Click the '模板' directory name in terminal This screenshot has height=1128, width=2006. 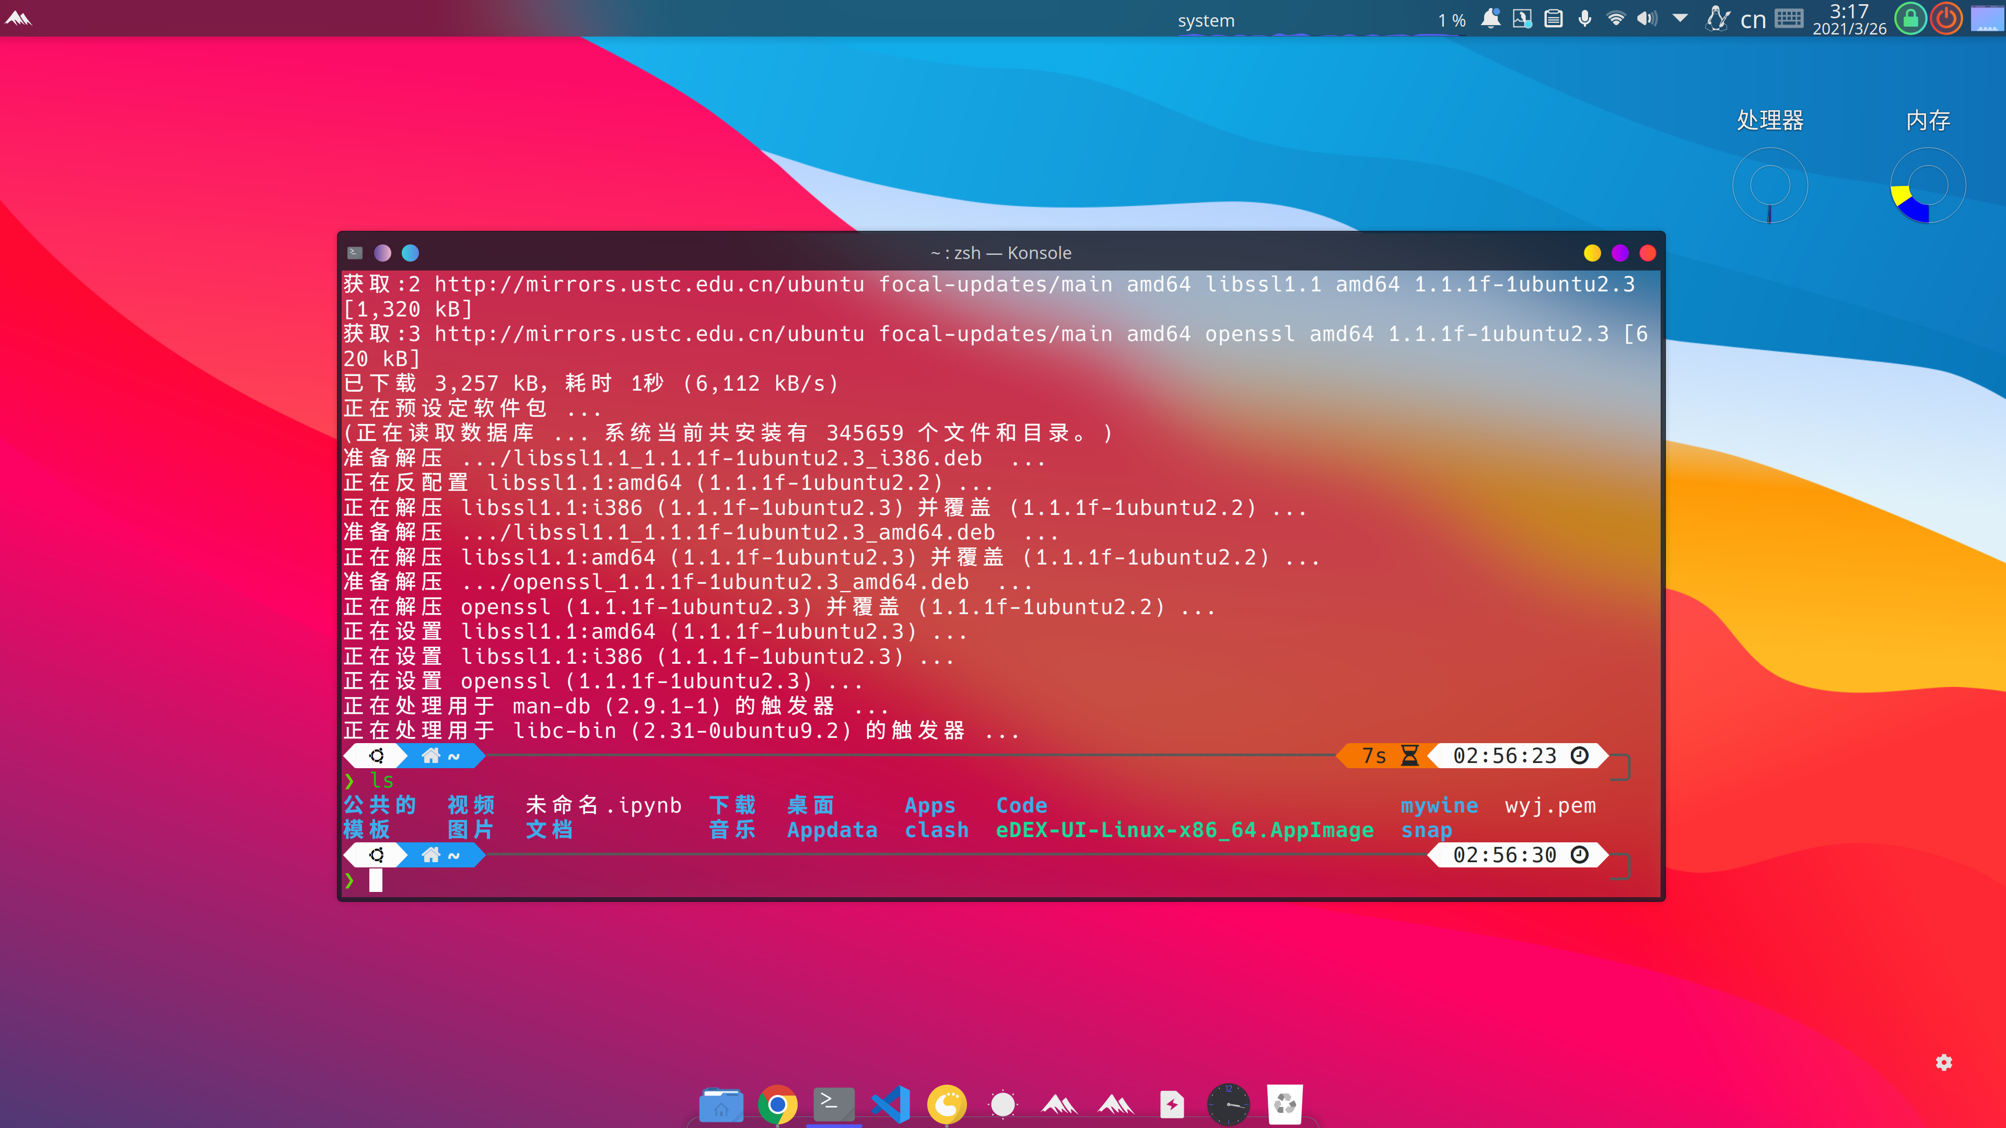click(x=367, y=830)
